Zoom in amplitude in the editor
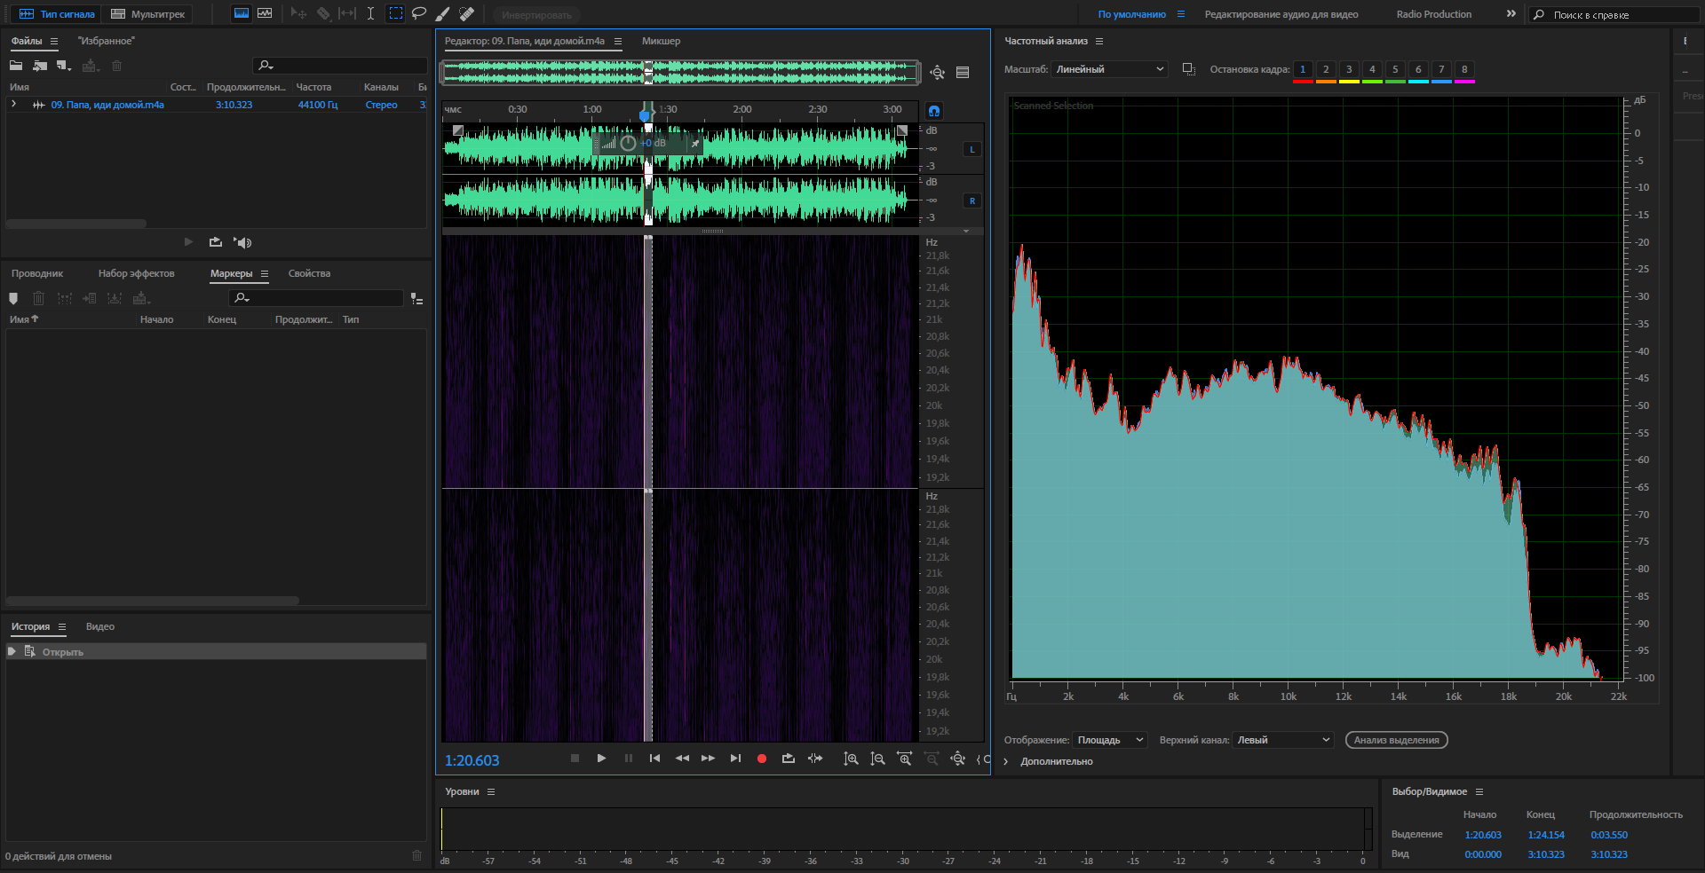This screenshot has height=873, width=1705. [851, 759]
